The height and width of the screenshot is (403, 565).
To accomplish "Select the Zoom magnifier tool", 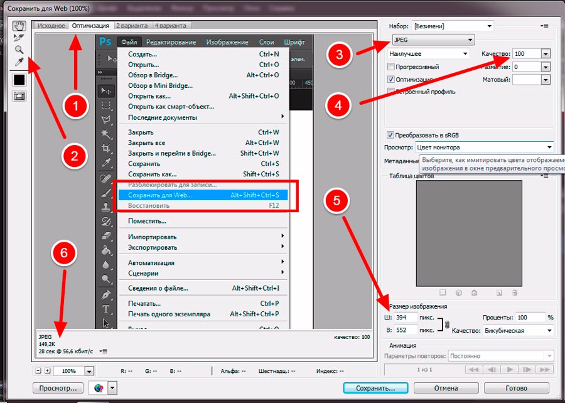I will [19, 50].
